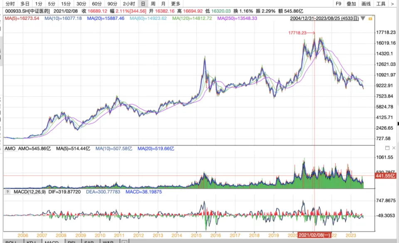Click the 2004/12/31-2023/08/25 date range link
Screen dimensions: 399x243
pyautogui.click(x=325, y=19)
